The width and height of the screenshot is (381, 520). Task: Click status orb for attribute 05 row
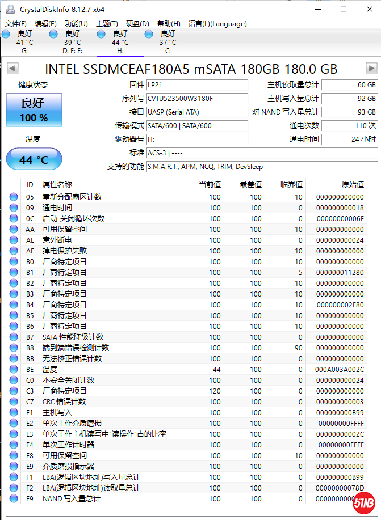[14, 197]
